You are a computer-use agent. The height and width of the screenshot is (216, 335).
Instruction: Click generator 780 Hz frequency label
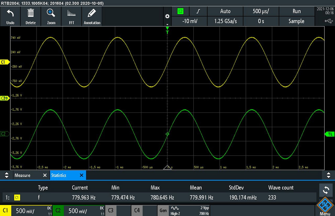pyautogui.click(x=204, y=213)
